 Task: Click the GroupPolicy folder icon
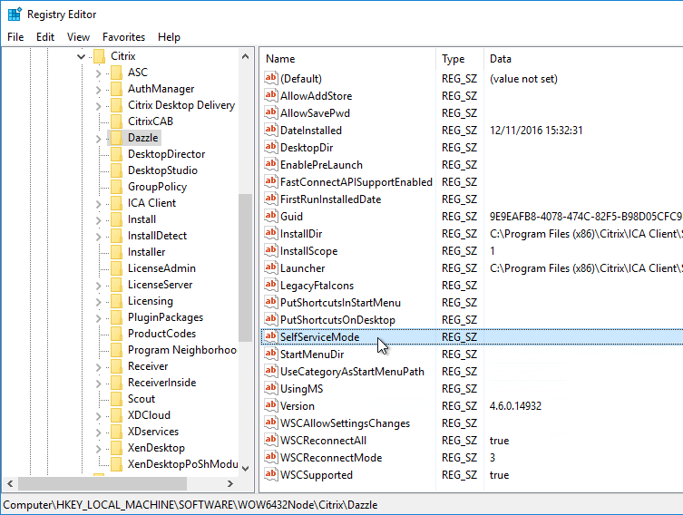coord(116,187)
